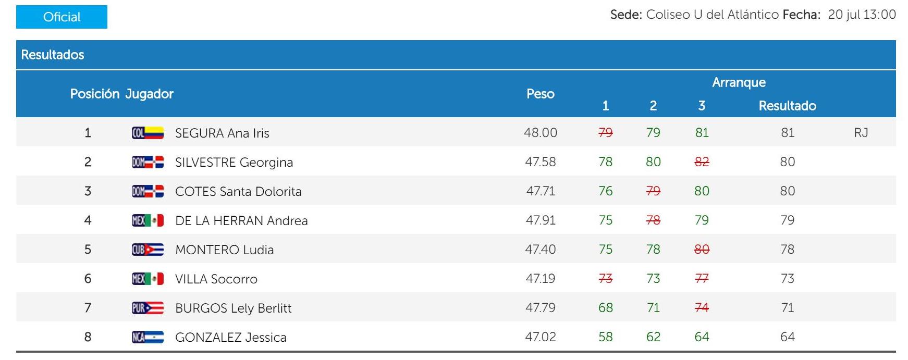Click the Arranque column group header

(x=739, y=82)
